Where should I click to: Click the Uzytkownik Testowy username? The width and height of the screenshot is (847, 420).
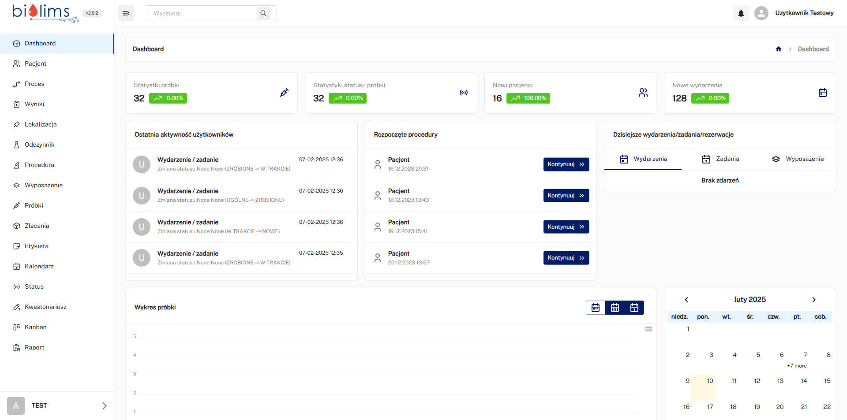(804, 13)
